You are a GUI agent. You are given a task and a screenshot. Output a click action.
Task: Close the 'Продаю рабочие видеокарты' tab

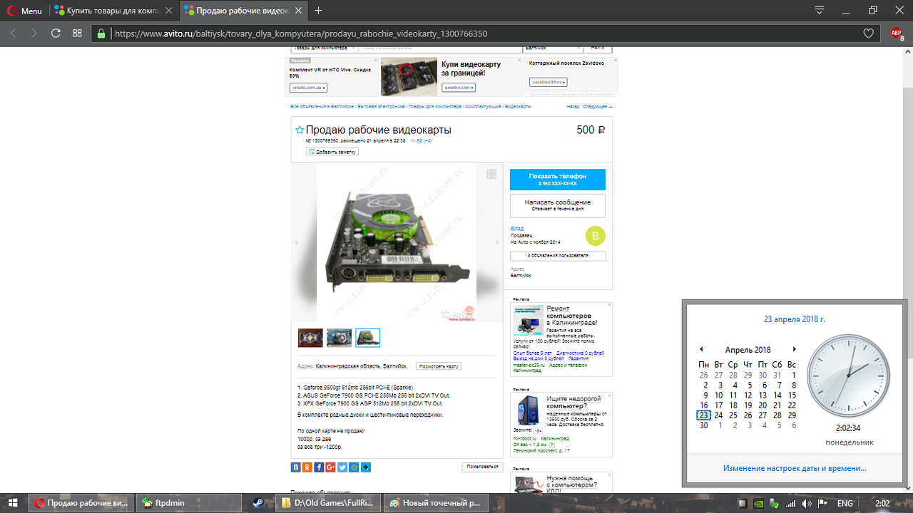(x=300, y=11)
